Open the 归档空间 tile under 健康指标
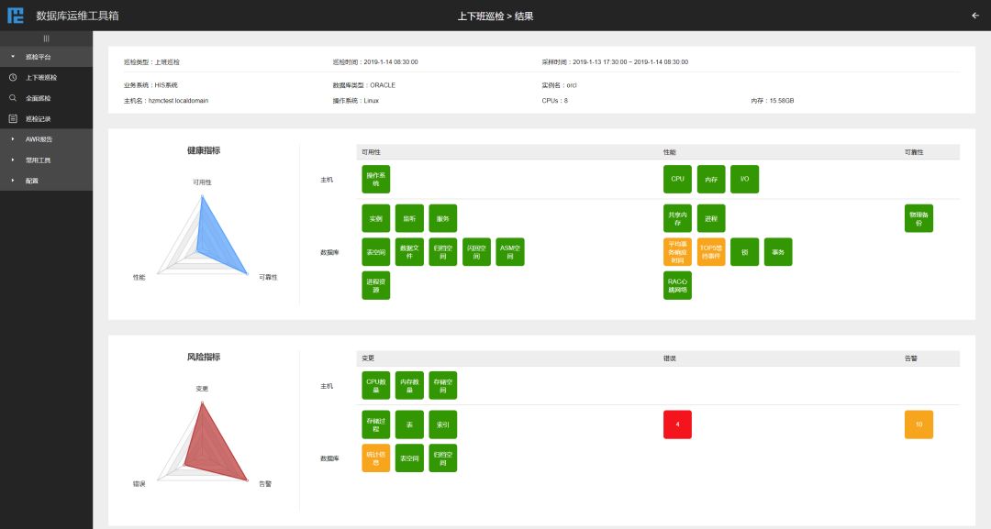Viewport: 991px width, 529px height. coord(443,252)
